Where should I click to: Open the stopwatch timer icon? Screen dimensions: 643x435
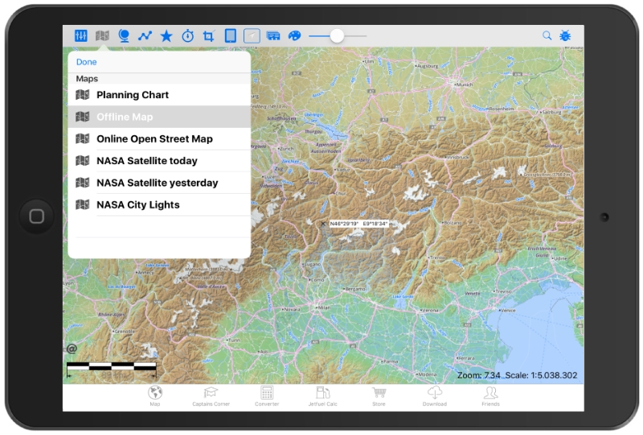(188, 35)
